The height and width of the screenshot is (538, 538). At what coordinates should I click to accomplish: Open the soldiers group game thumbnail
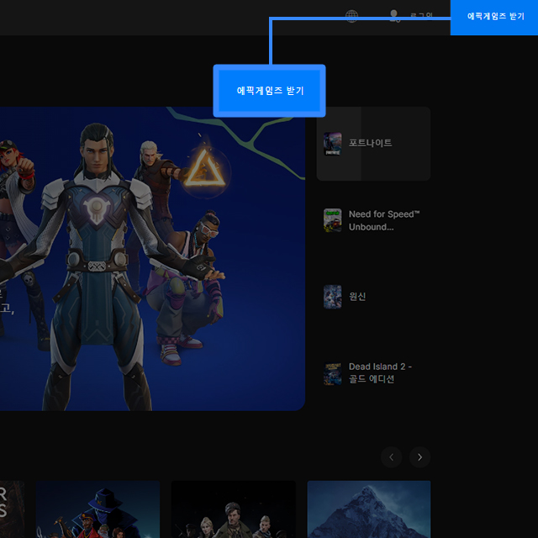click(x=233, y=509)
